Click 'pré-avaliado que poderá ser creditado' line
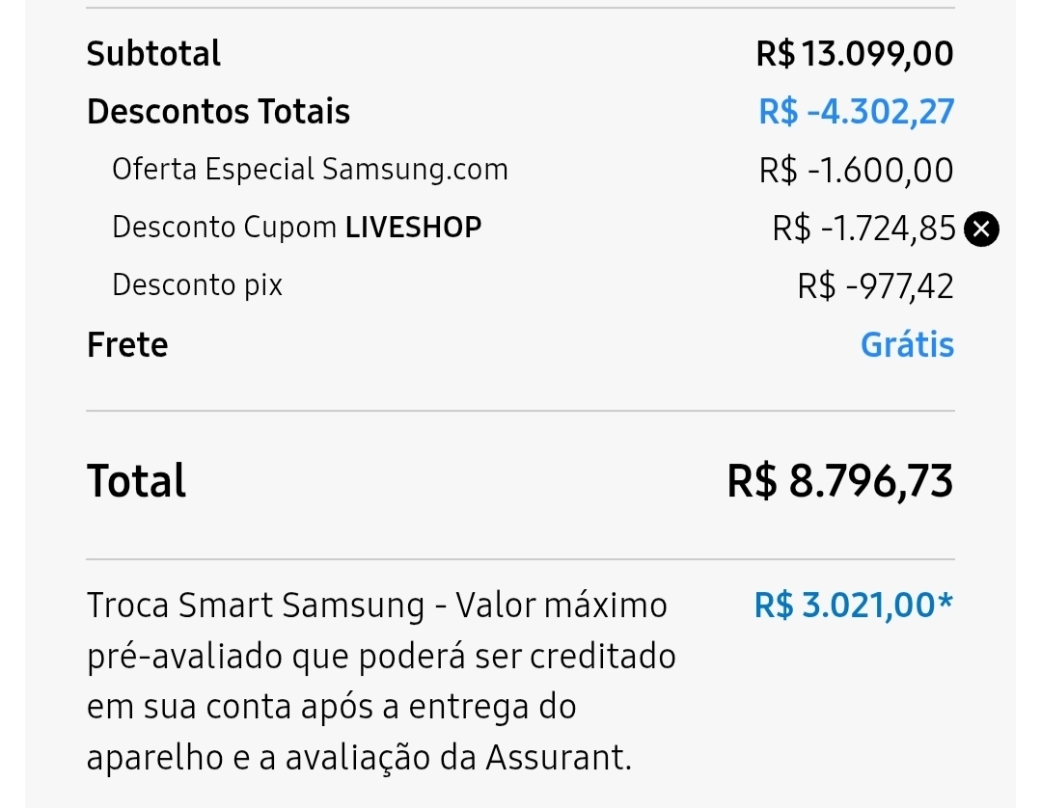 click(x=381, y=657)
